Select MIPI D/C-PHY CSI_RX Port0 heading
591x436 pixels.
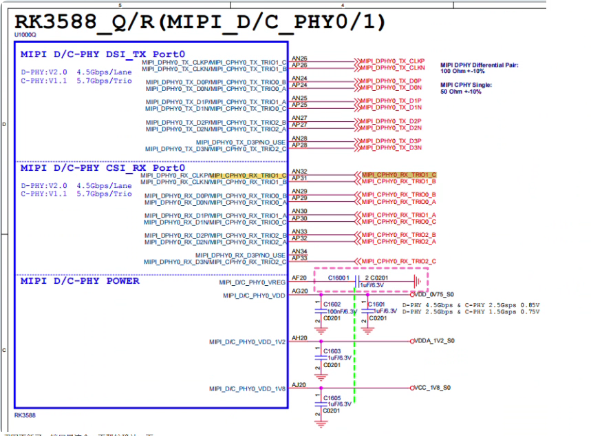103,167
